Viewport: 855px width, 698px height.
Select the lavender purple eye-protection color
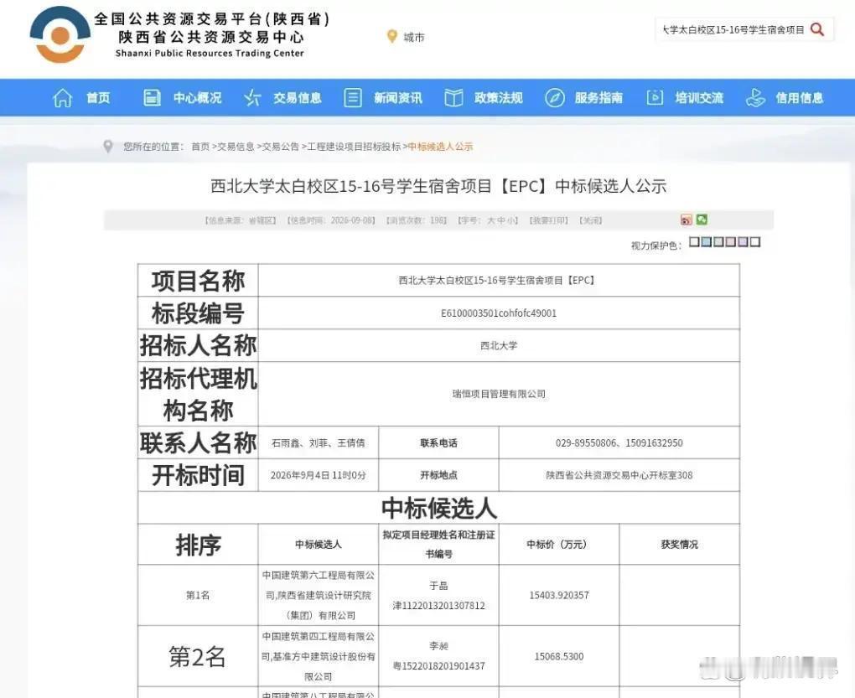tap(743, 241)
